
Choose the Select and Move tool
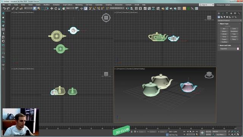pos(52,8)
